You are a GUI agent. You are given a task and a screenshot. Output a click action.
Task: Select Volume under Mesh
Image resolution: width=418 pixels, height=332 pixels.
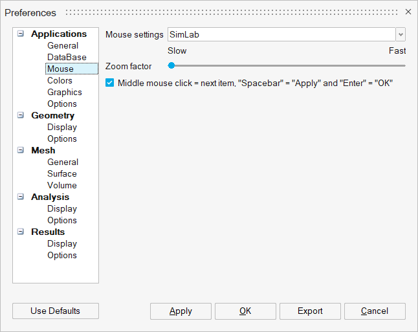tap(61, 186)
